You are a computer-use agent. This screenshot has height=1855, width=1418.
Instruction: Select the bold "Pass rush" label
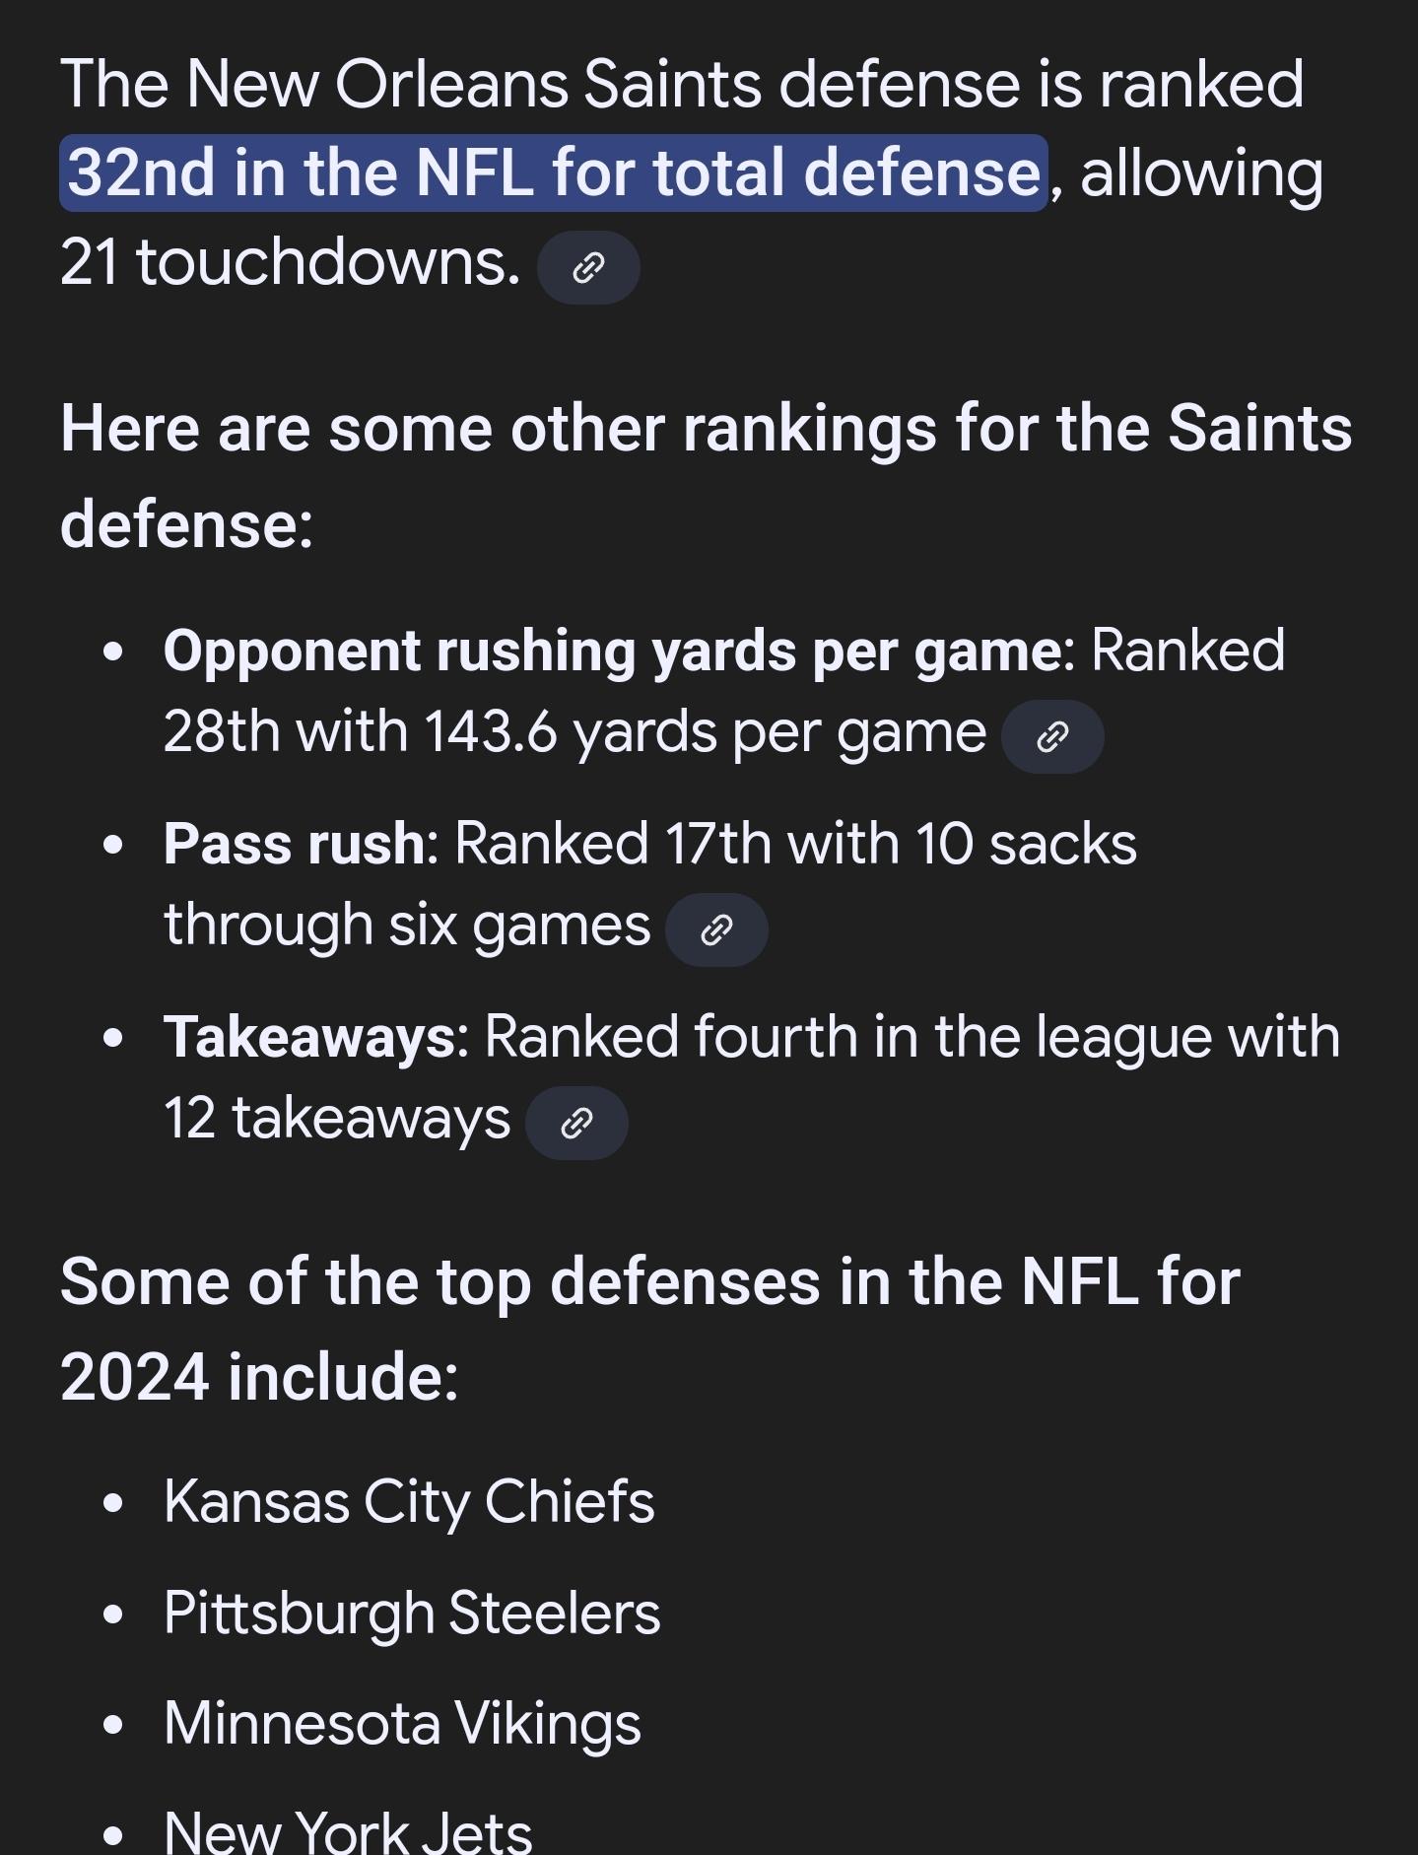pyautogui.click(x=294, y=845)
